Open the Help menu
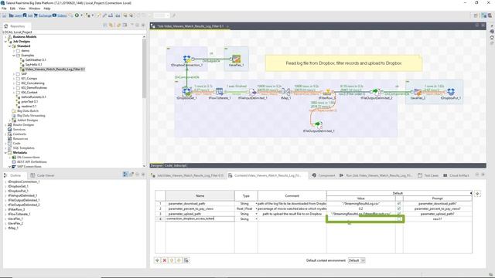The width and height of the screenshot is (495, 278). 47,8
